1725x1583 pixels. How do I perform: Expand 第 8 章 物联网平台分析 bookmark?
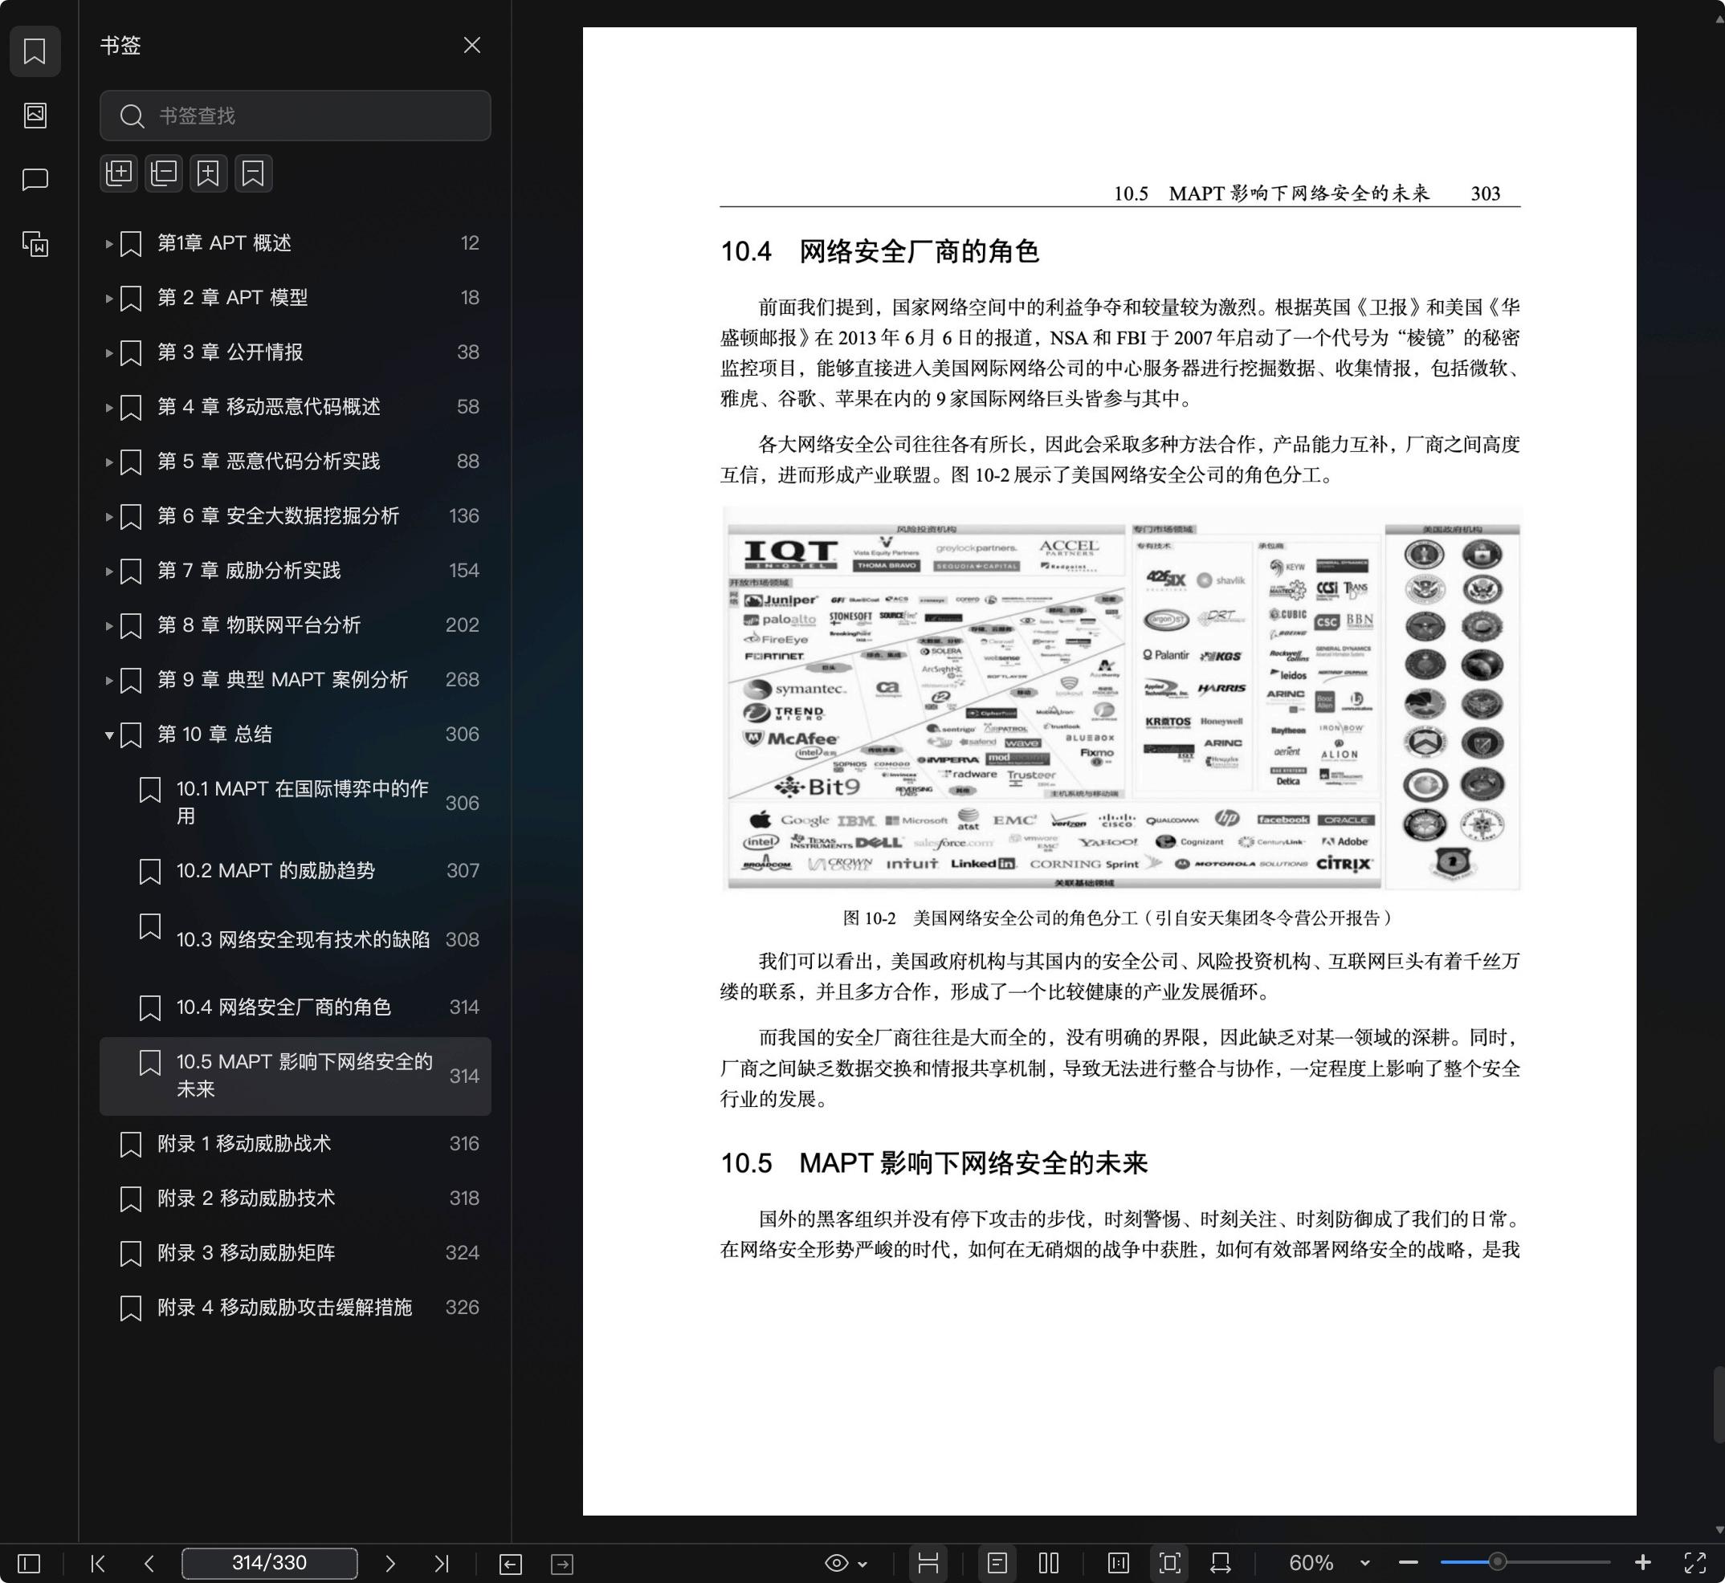(109, 625)
